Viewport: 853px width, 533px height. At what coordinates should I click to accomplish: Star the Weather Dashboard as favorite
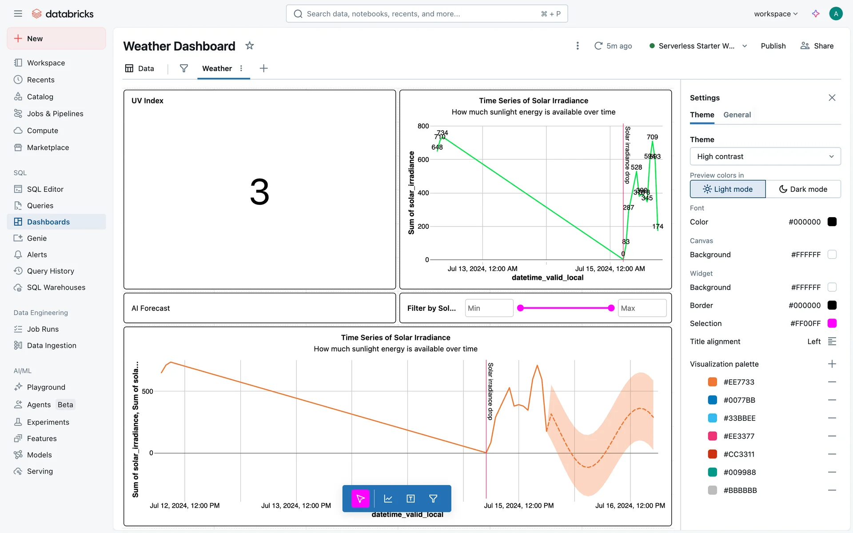(250, 46)
